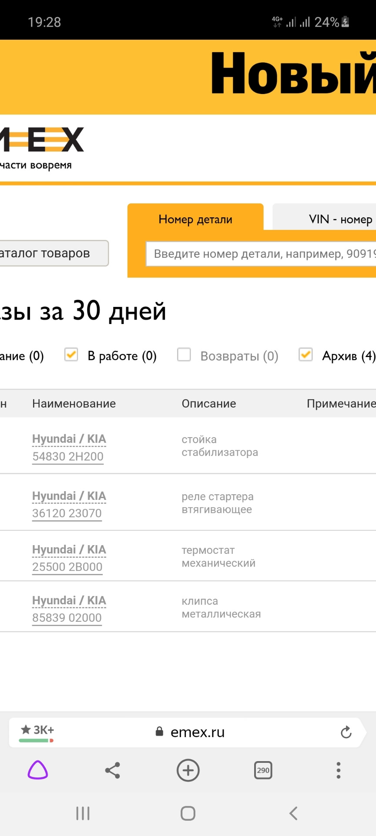This screenshot has height=836, width=376.
Task: Select the "Номер детали" tab
Action: click(x=195, y=219)
